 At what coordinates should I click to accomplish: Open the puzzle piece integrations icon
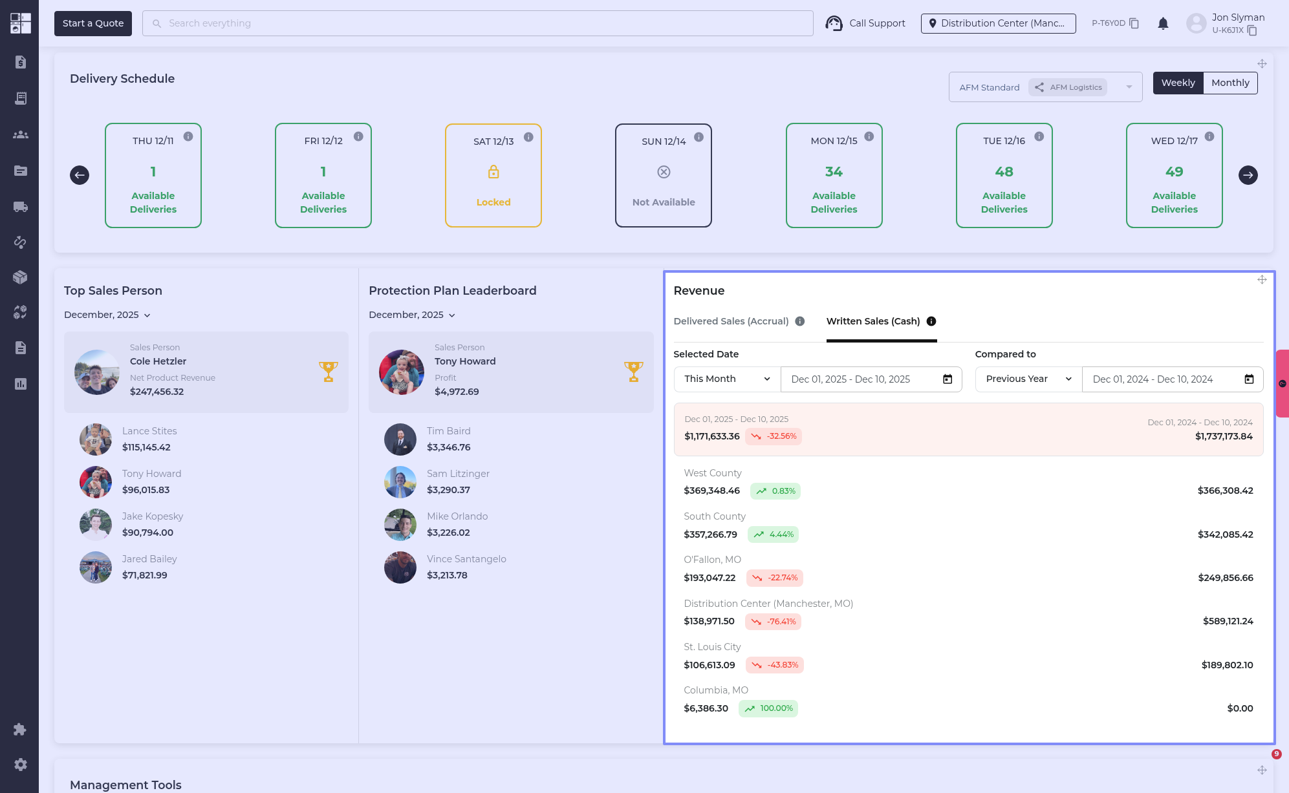point(20,729)
